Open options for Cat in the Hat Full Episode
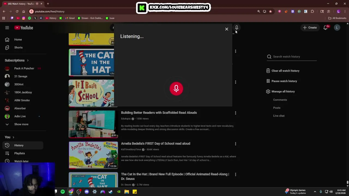349x196 pixels. pyautogui.click(x=236, y=174)
